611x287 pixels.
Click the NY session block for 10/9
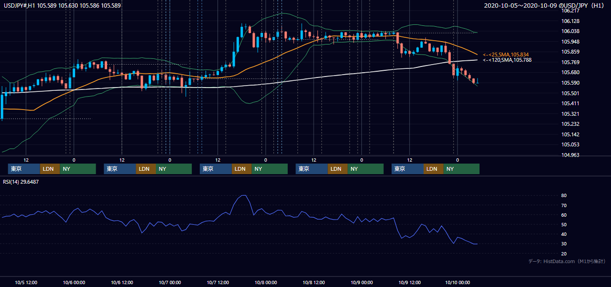pyautogui.click(x=461, y=169)
